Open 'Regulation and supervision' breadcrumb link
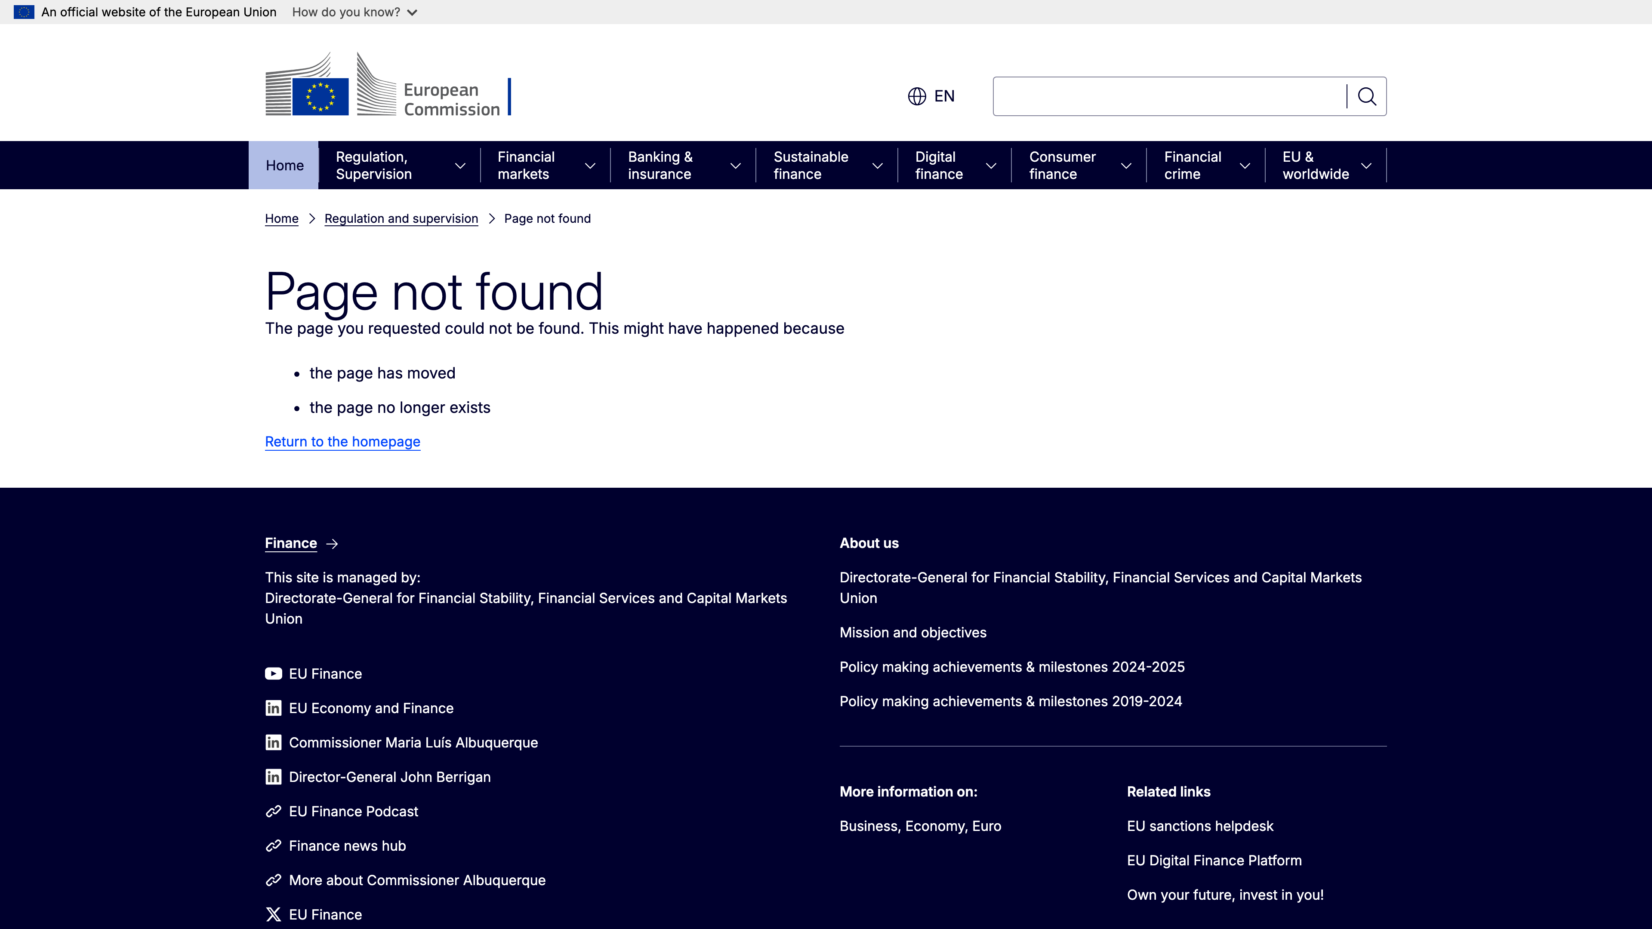Viewport: 1652px width, 929px height. [401, 218]
